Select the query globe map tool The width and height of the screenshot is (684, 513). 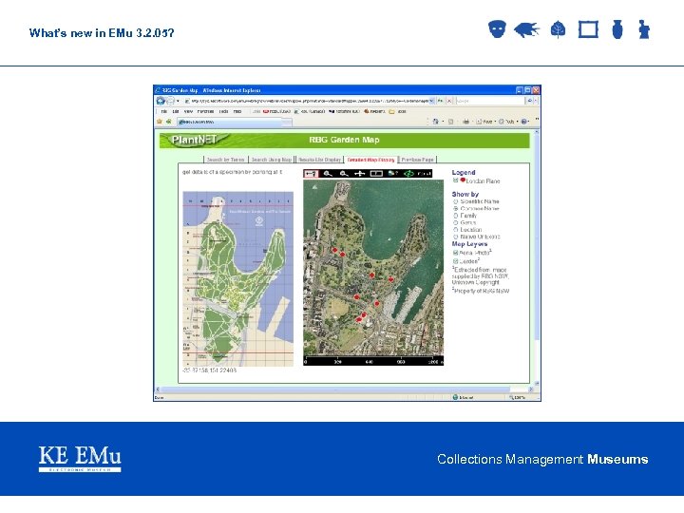(392, 174)
